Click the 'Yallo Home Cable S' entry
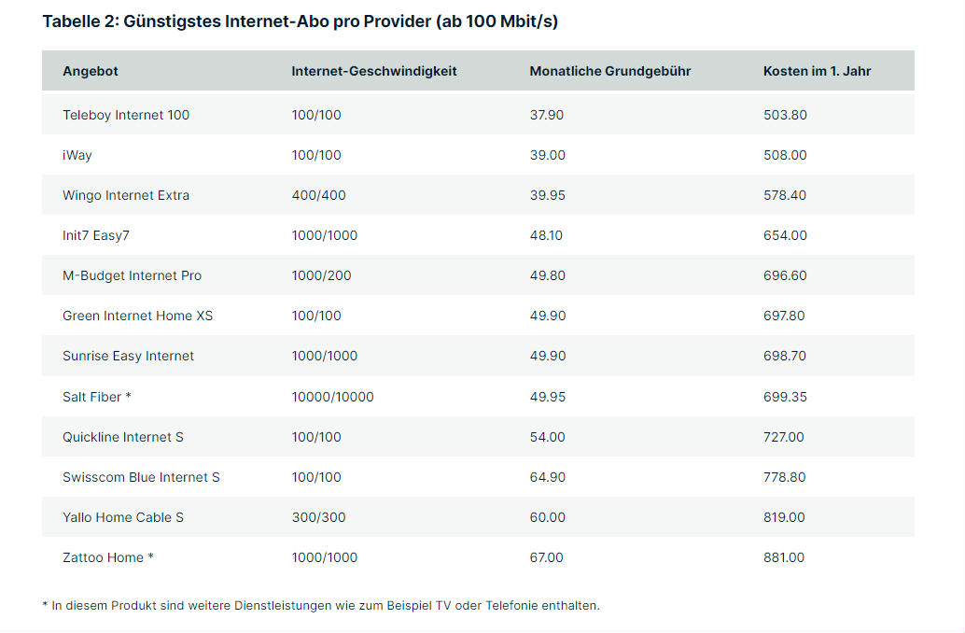Screen dimensions: 965x633 coord(123,517)
